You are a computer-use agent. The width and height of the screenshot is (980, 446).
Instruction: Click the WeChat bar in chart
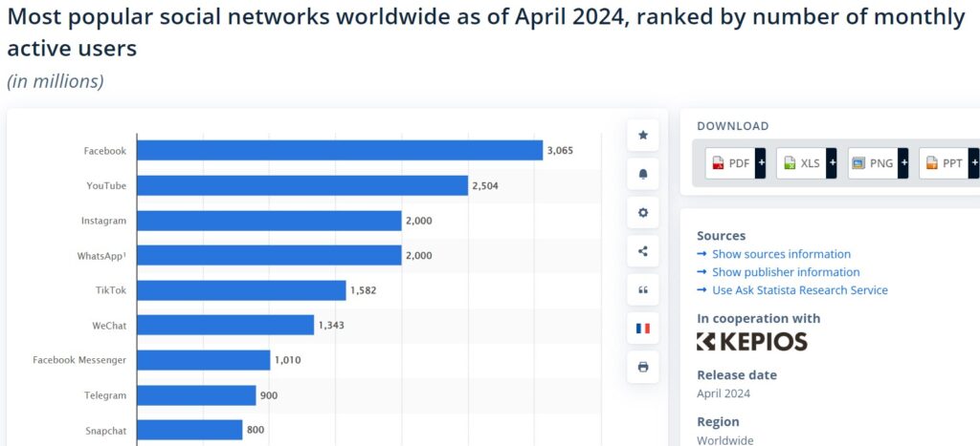click(x=226, y=325)
